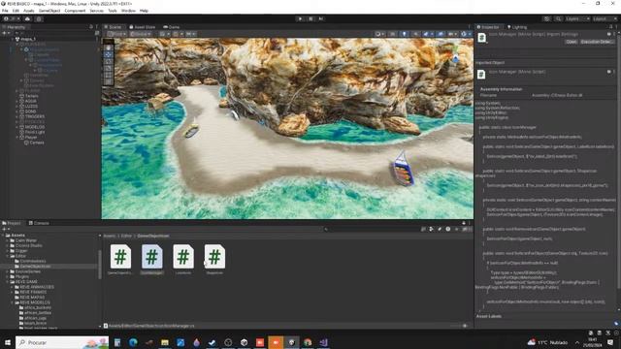Click the Play button in the toolbar
The width and height of the screenshot is (621, 349).
click(300, 18)
